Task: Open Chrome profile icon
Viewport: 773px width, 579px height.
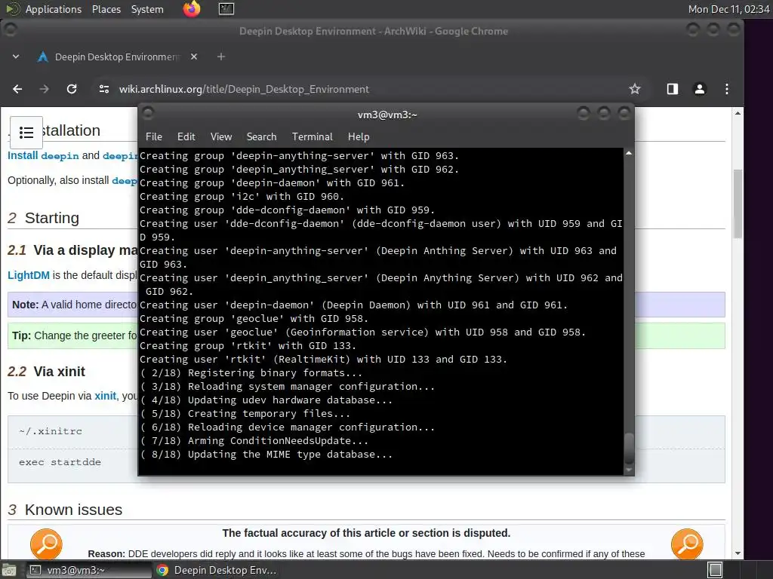Action: click(x=700, y=89)
